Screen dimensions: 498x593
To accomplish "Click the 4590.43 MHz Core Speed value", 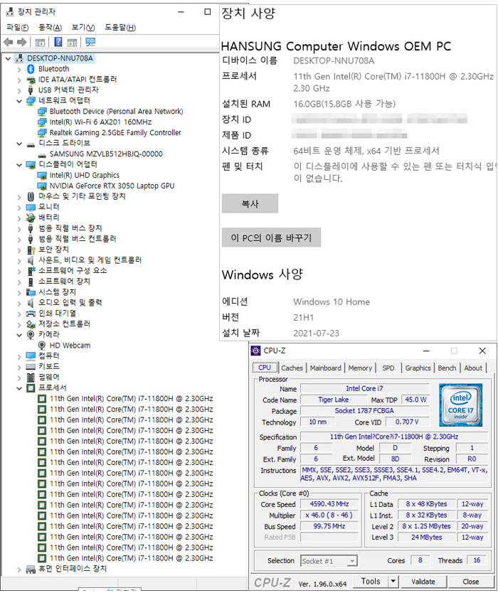I will tap(329, 504).
